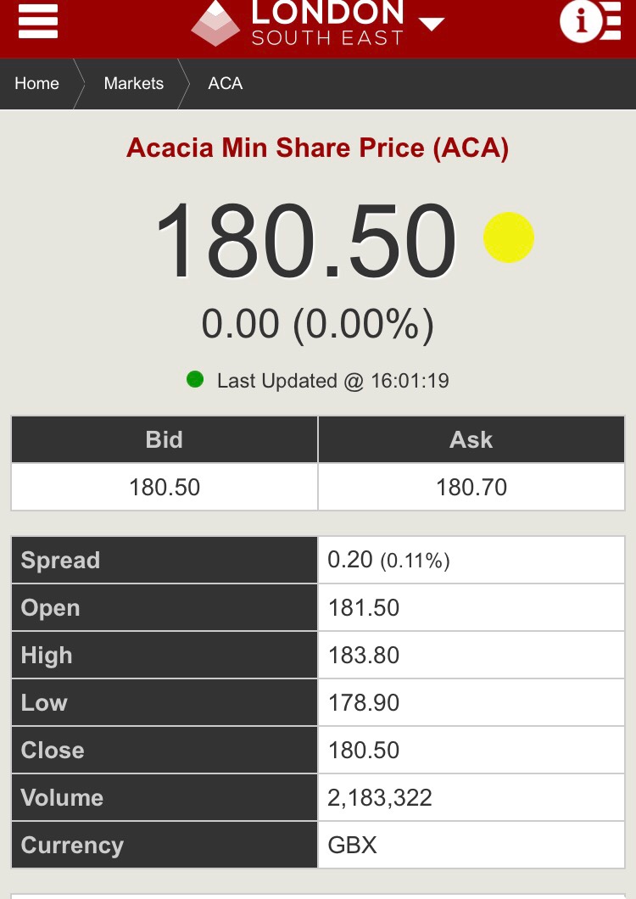Click the yellow price status indicator

509,237
